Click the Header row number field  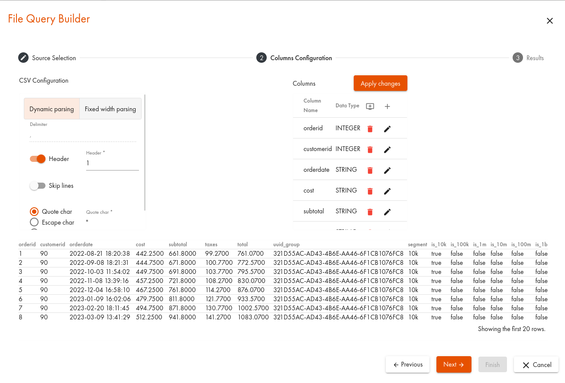[112, 163]
